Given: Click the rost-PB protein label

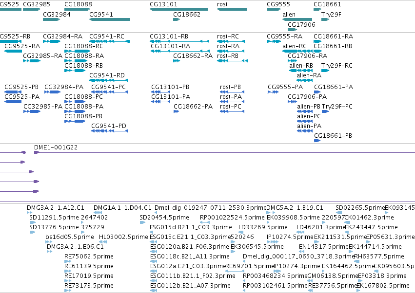Looking at the screenshot, I should click(230, 87).
